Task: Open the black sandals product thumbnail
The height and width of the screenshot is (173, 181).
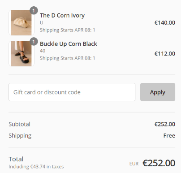Action: tap(22, 53)
